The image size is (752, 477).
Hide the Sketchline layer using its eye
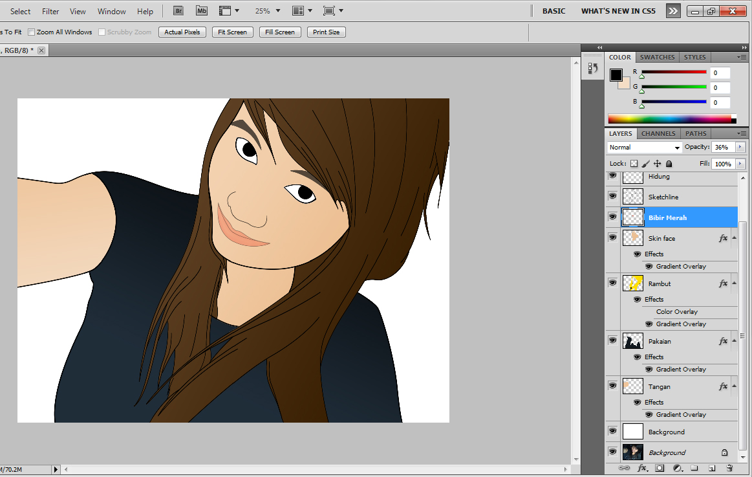(612, 196)
